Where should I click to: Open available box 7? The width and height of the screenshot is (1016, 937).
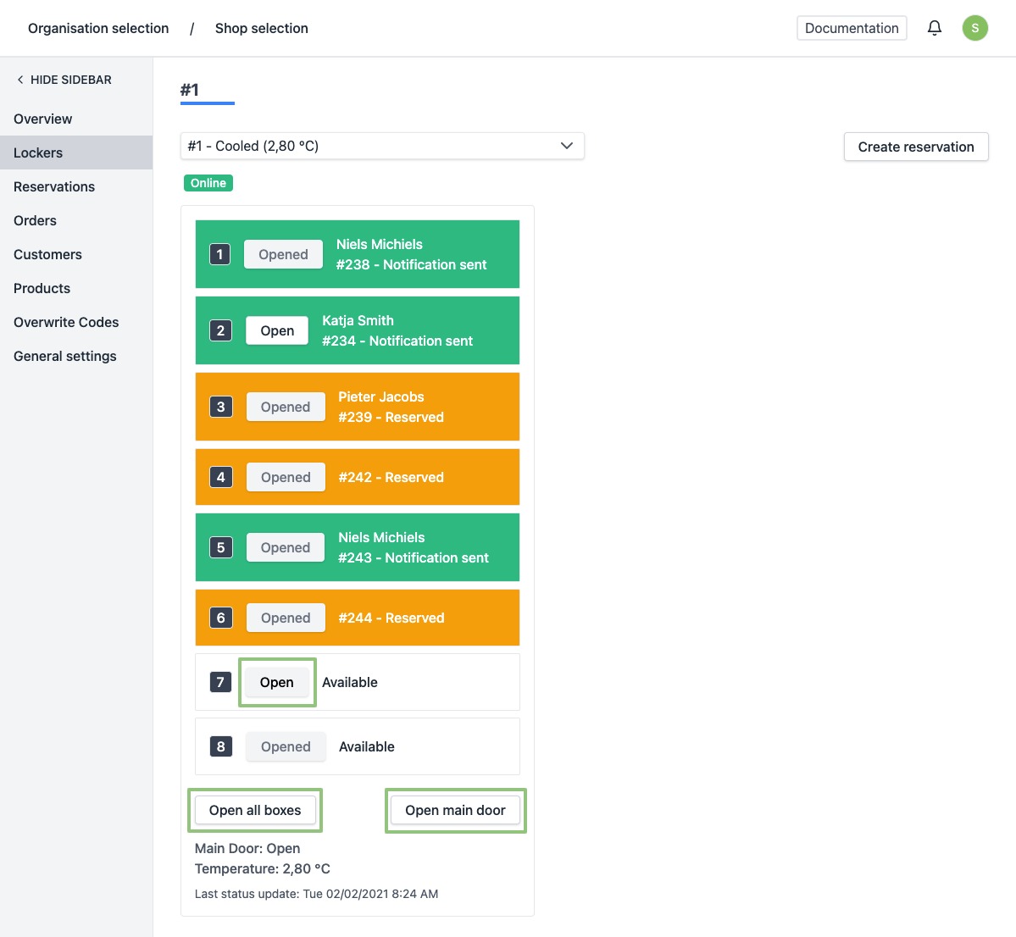point(276,682)
